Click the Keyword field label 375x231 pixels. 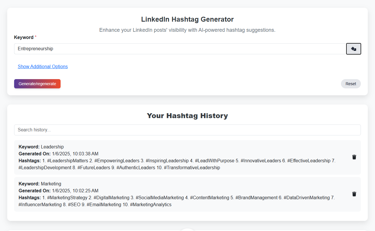(x=24, y=37)
